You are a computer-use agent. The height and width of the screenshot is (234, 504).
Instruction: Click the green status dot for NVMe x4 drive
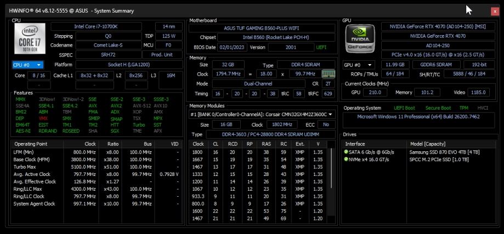pos(346,159)
